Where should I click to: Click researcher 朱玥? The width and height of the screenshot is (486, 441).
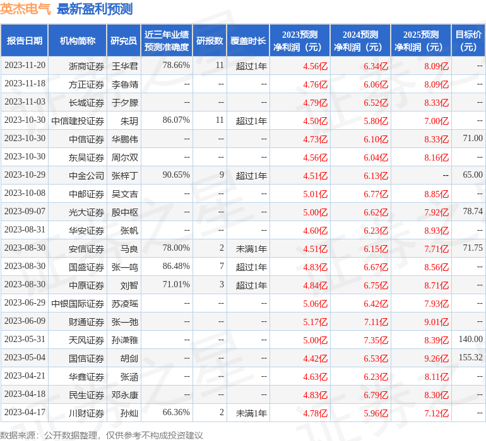click(129, 121)
